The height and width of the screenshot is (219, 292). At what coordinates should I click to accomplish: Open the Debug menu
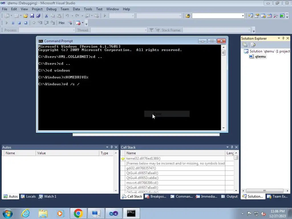tap(51, 9)
